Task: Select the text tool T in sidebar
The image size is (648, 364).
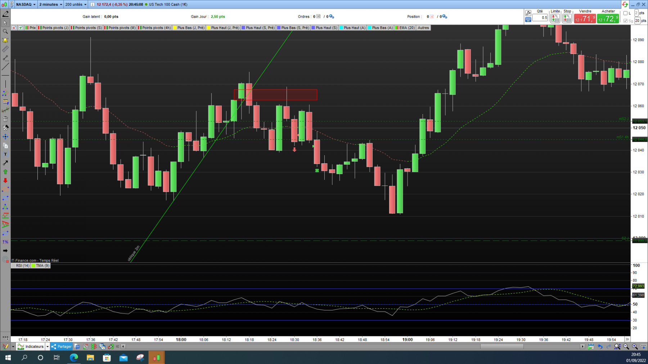Action: [5, 154]
